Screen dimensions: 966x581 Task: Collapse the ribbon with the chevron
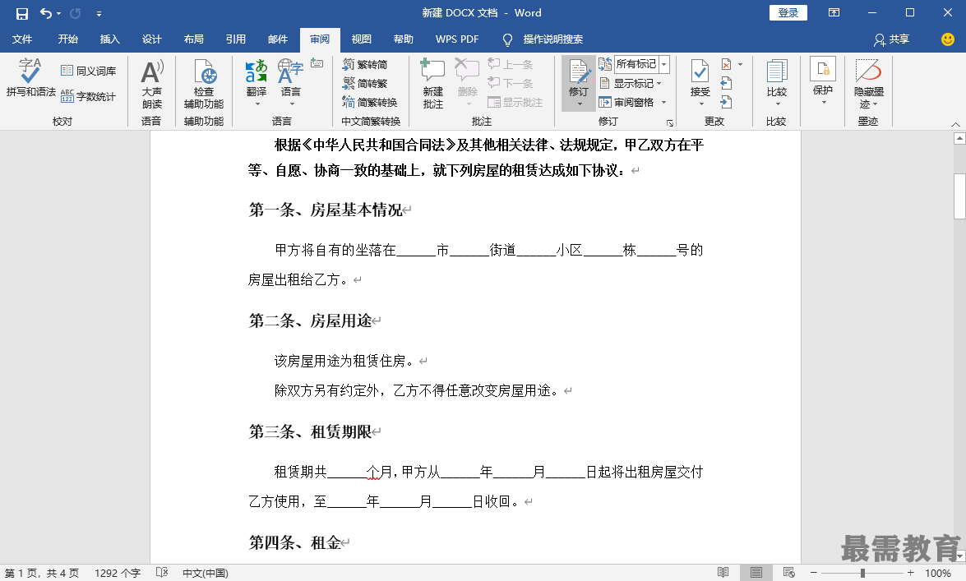click(955, 124)
